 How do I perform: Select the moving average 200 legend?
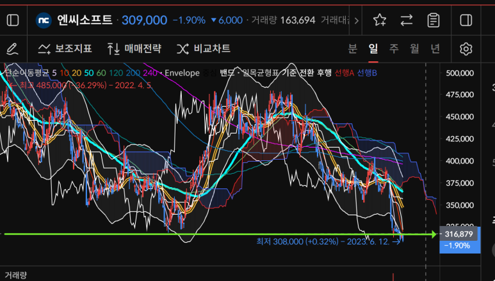click(x=133, y=73)
